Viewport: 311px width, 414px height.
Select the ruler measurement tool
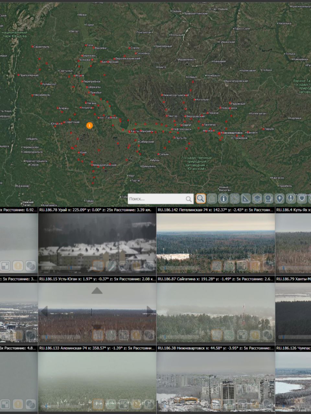pyautogui.click(x=246, y=199)
